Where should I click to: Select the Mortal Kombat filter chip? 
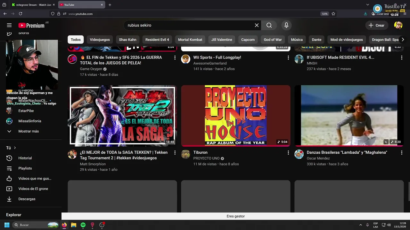click(x=190, y=40)
